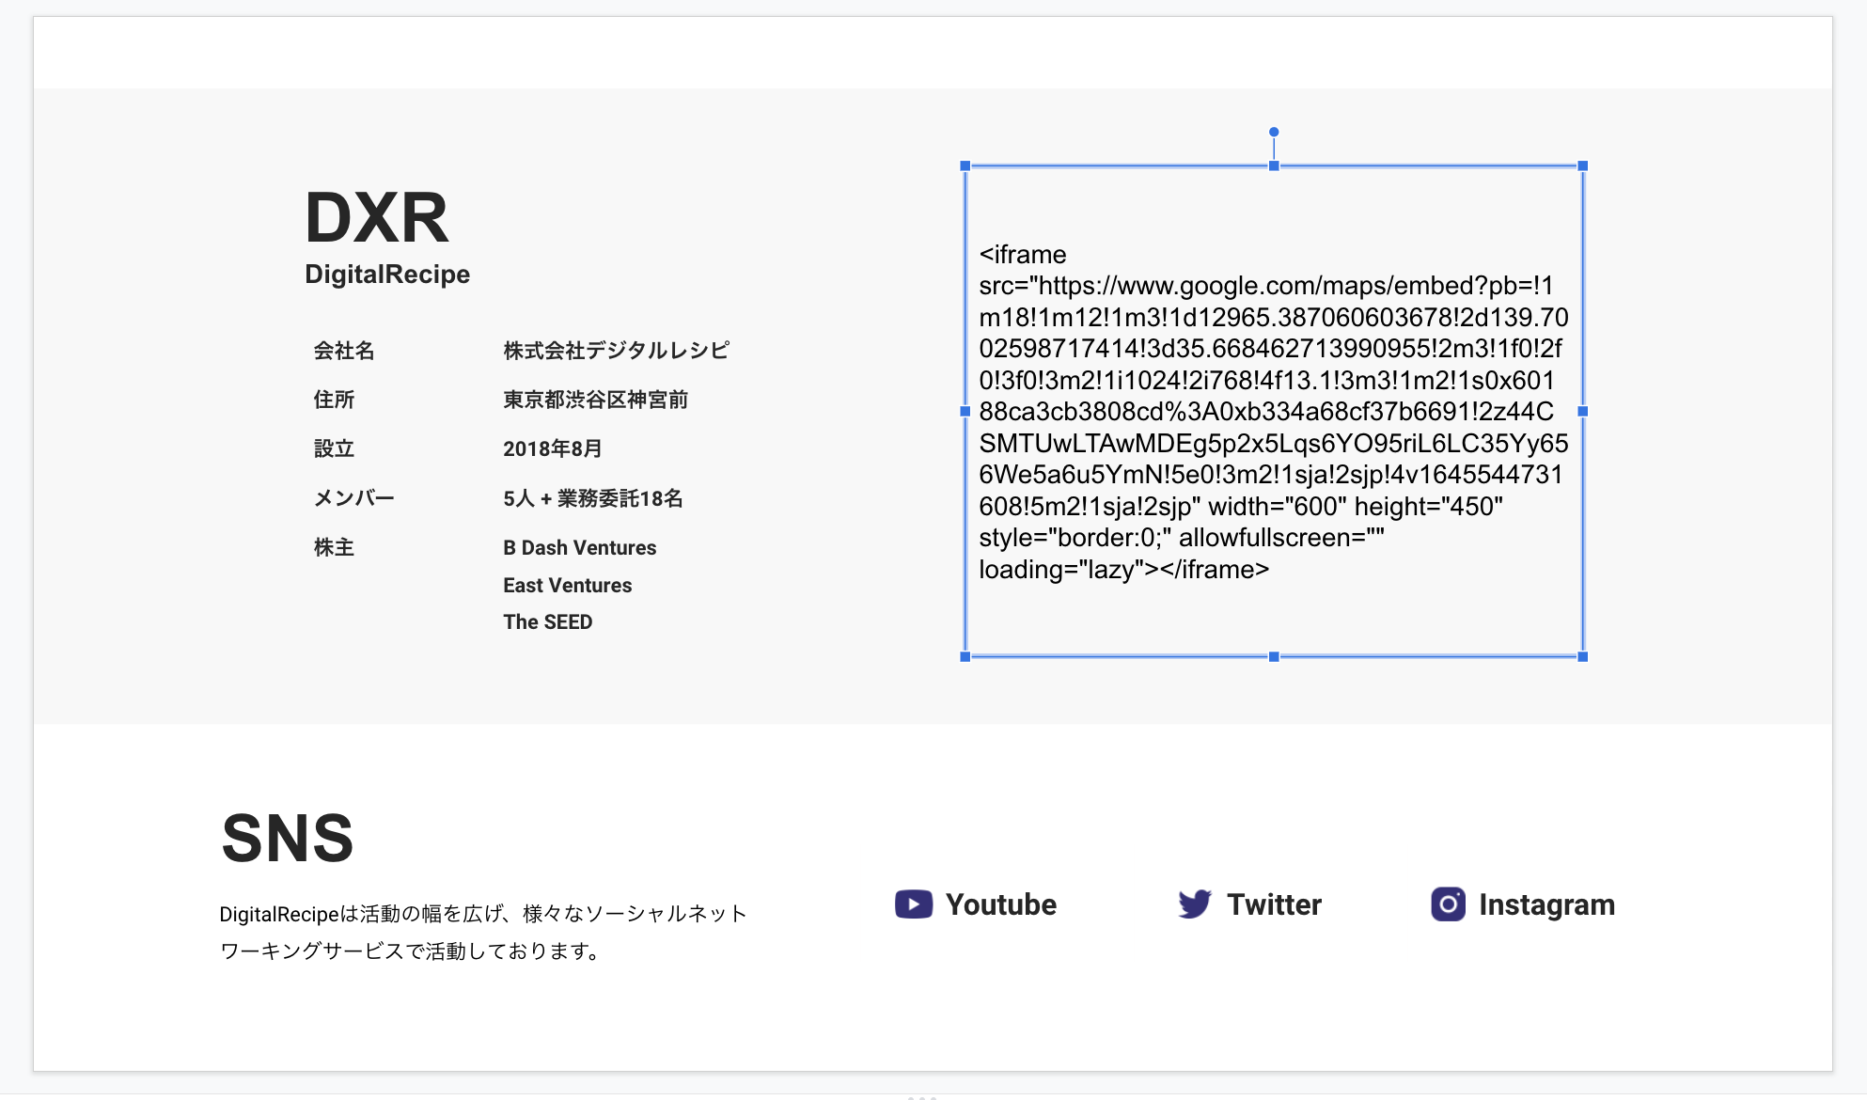Click the right-middle resize handle of selection

pyautogui.click(x=1583, y=412)
